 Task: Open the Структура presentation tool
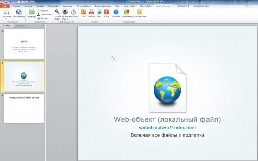coord(31,14)
